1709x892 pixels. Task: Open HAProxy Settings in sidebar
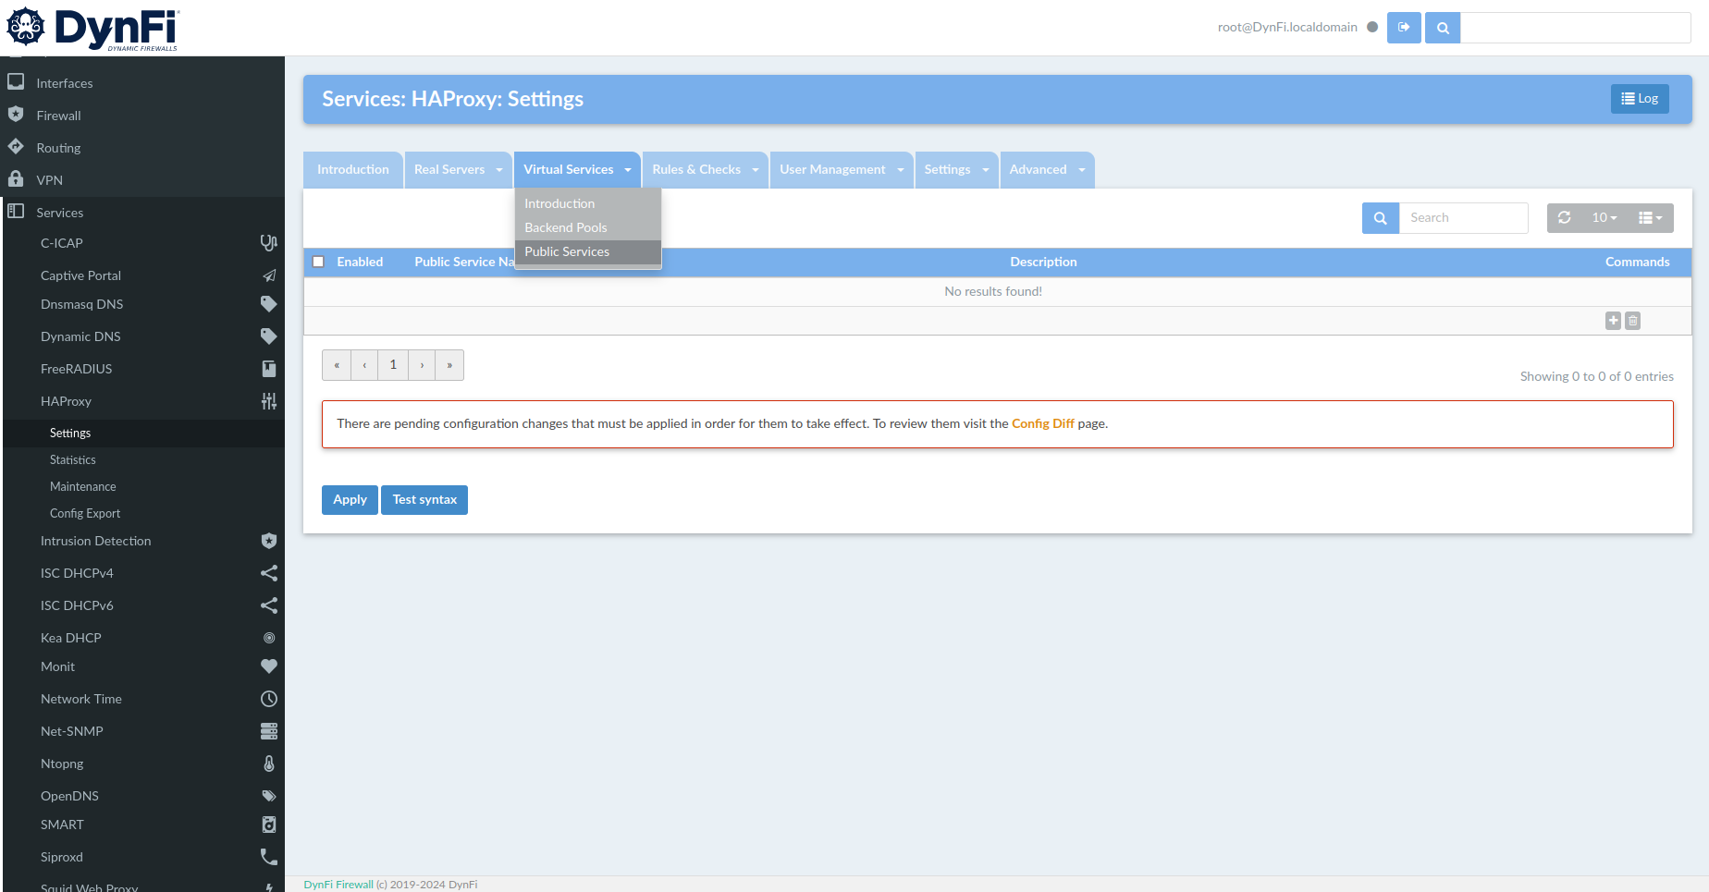click(144, 433)
